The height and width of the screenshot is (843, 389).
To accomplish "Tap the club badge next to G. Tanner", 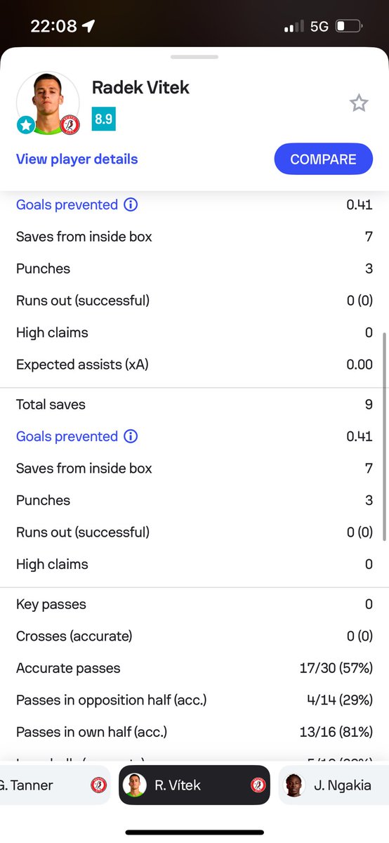I will pyautogui.click(x=99, y=785).
